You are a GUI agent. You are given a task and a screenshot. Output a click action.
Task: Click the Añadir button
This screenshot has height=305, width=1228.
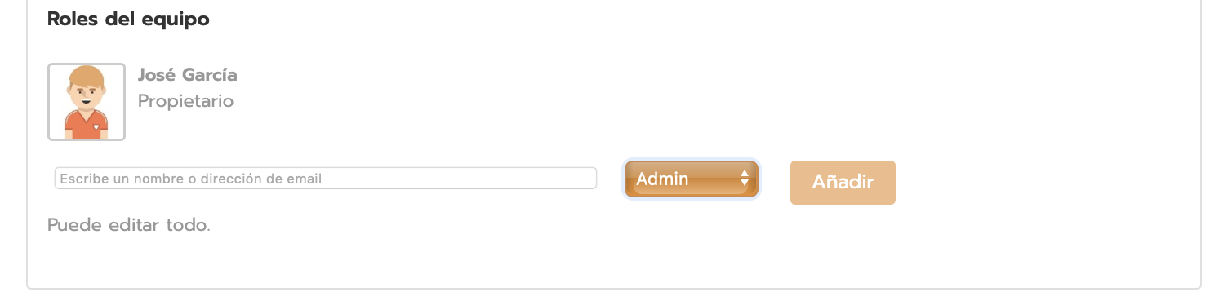coord(843,183)
